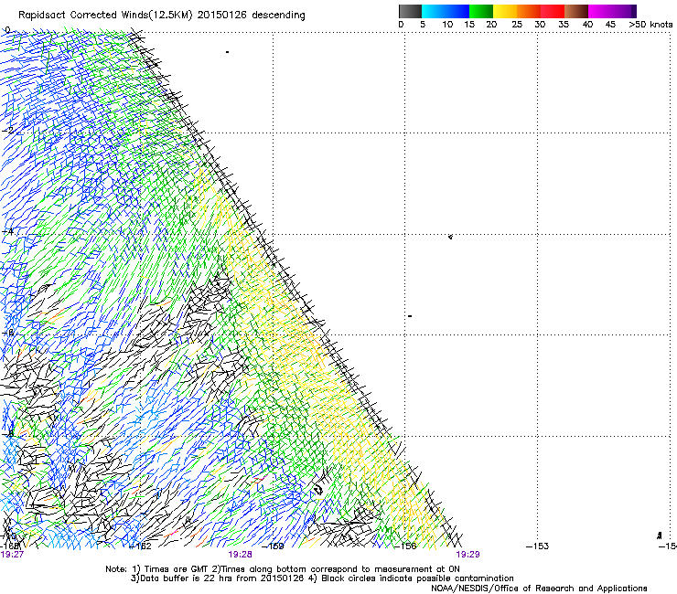Pick the red 30-35 knots legend segment

pos(553,11)
